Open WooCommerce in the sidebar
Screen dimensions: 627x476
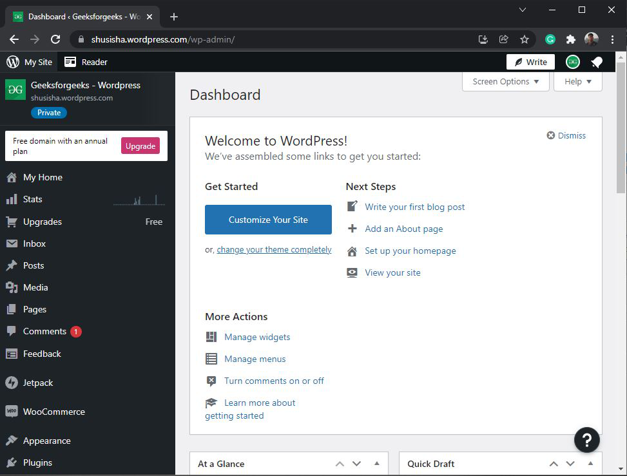coord(88,412)
